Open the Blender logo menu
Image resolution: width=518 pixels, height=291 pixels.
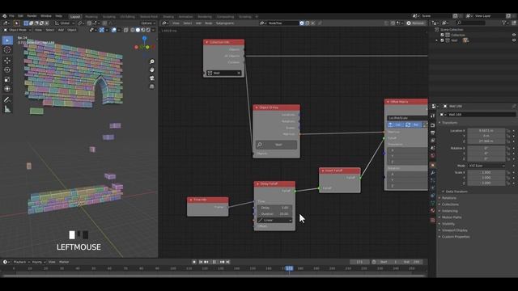(4, 16)
